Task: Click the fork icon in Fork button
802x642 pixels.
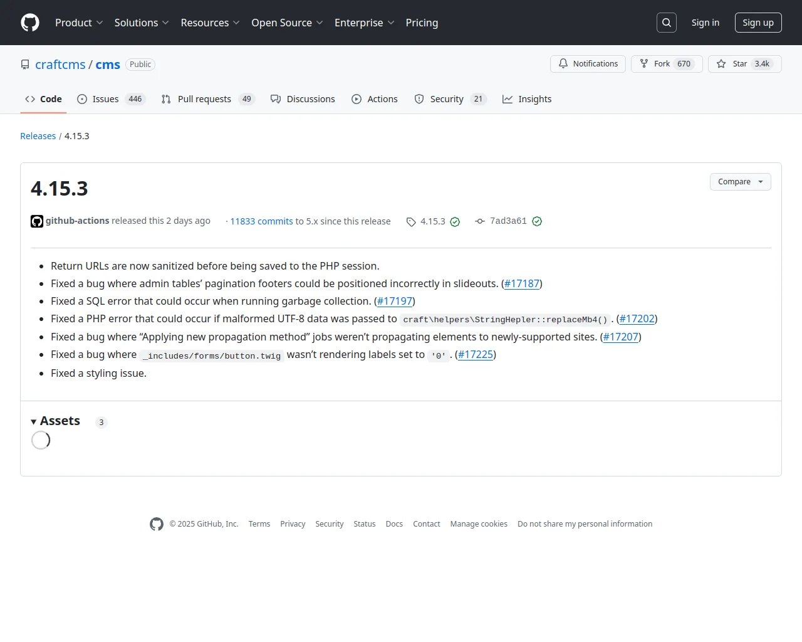Action: tap(644, 64)
